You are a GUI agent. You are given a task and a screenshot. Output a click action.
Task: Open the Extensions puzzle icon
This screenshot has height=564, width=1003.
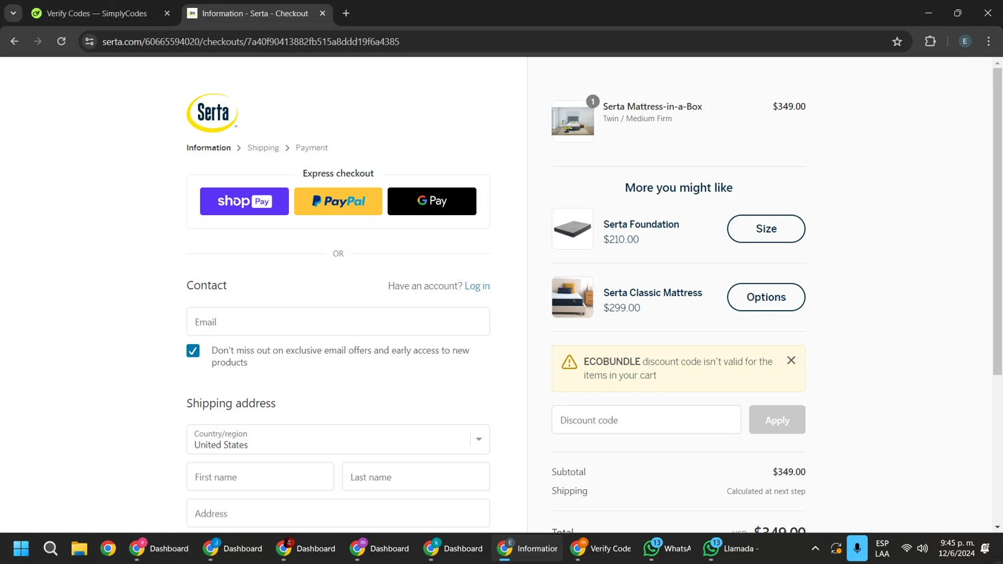[x=930, y=41]
